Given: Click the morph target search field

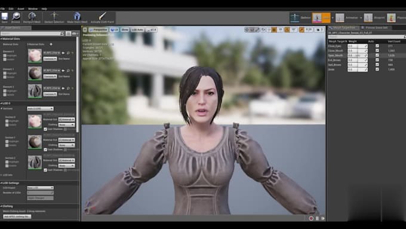Looking at the screenshot, I should (367, 37).
